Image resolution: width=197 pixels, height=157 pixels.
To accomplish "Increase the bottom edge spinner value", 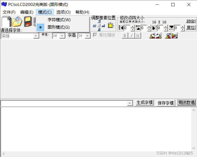I will (183, 26).
